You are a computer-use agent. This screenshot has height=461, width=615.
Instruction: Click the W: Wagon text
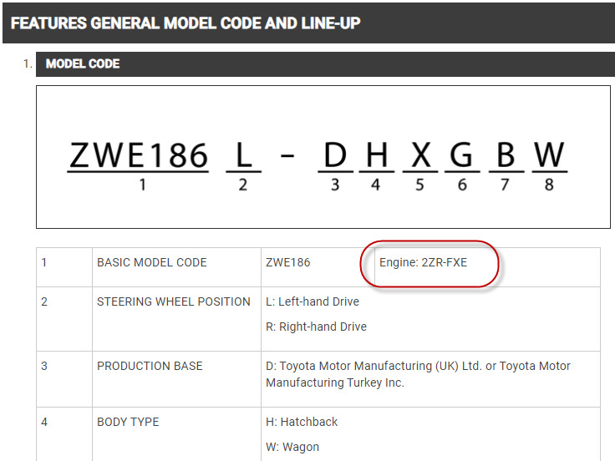(x=292, y=447)
